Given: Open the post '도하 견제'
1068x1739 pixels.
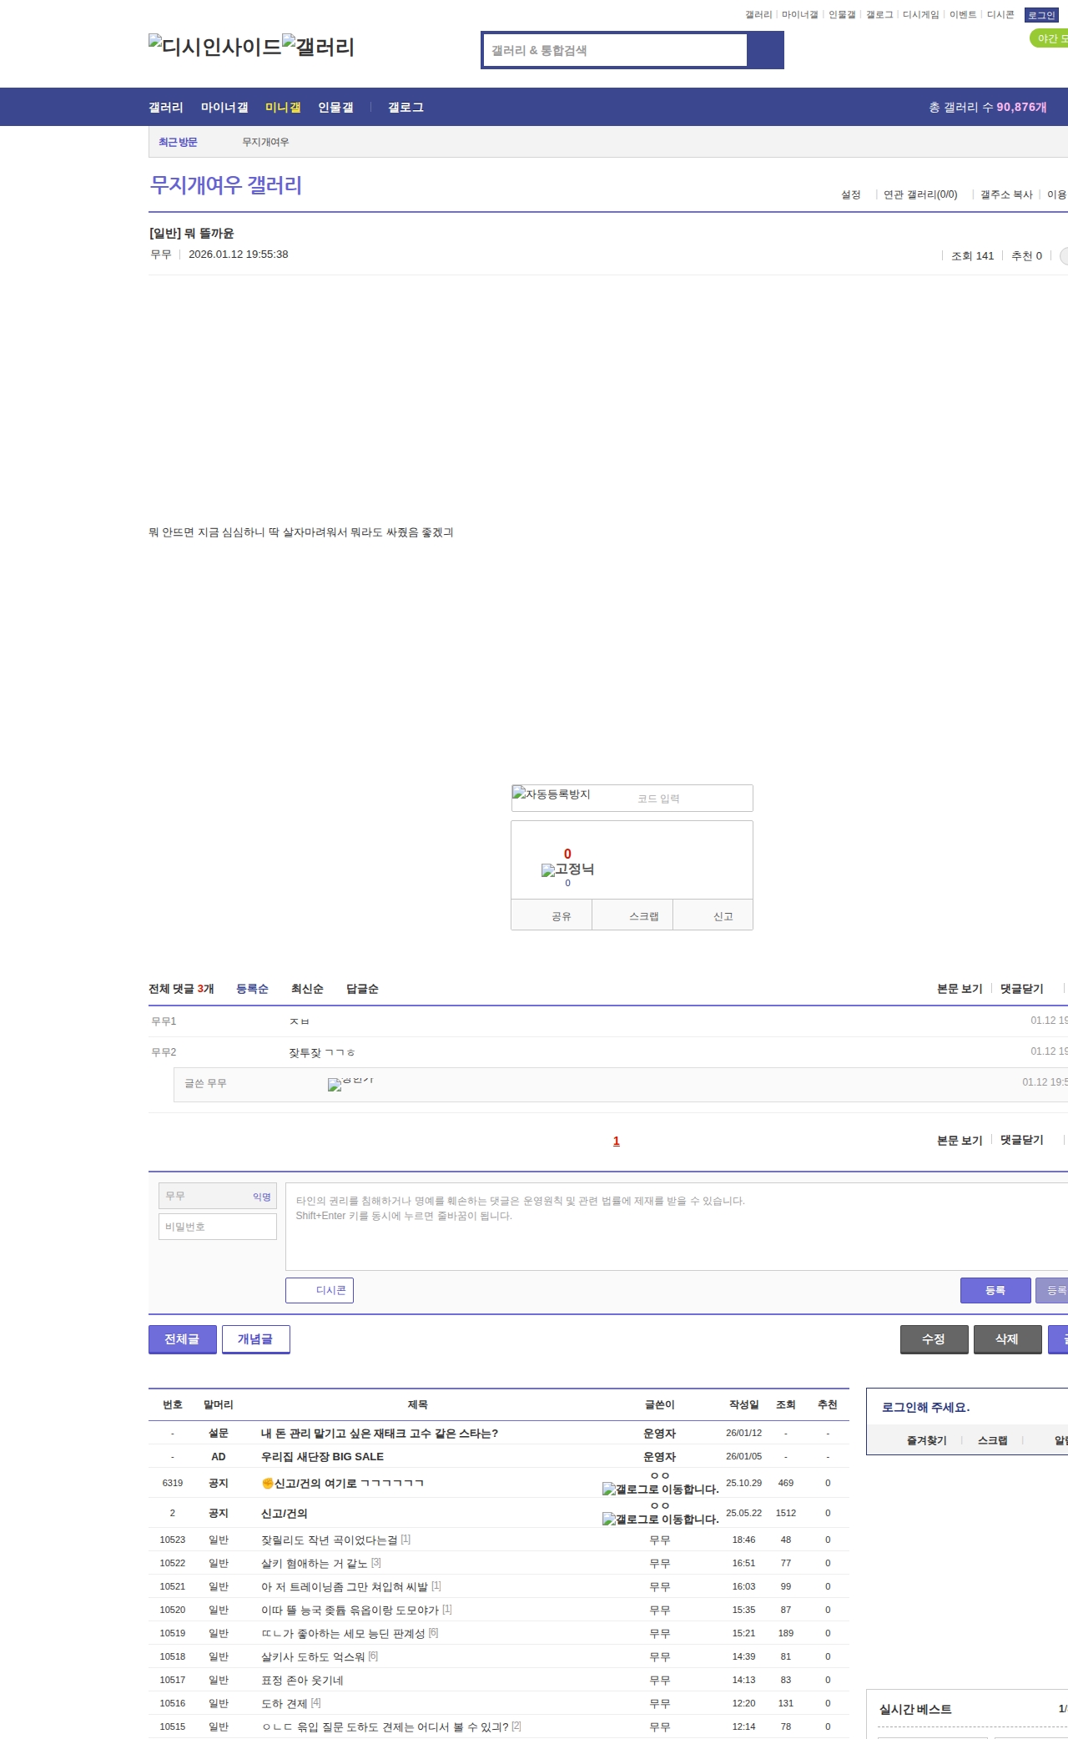Looking at the screenshot, I should pyautogui.click(x=285, y=1703).
